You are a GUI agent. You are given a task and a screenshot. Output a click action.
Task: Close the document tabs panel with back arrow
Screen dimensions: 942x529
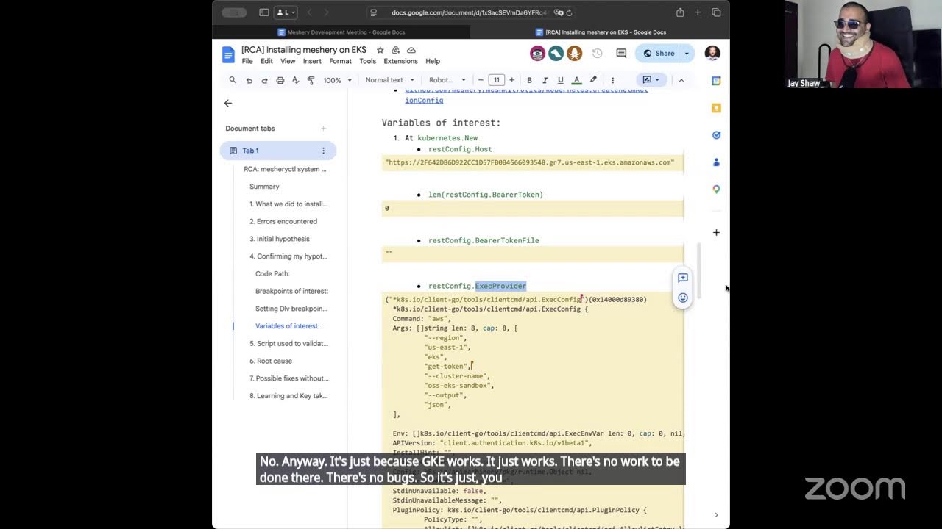[x=228, y=104]
